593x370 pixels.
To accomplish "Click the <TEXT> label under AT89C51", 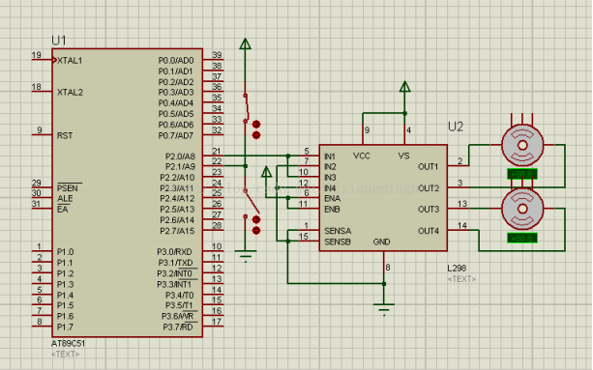I will click(66, 355).
